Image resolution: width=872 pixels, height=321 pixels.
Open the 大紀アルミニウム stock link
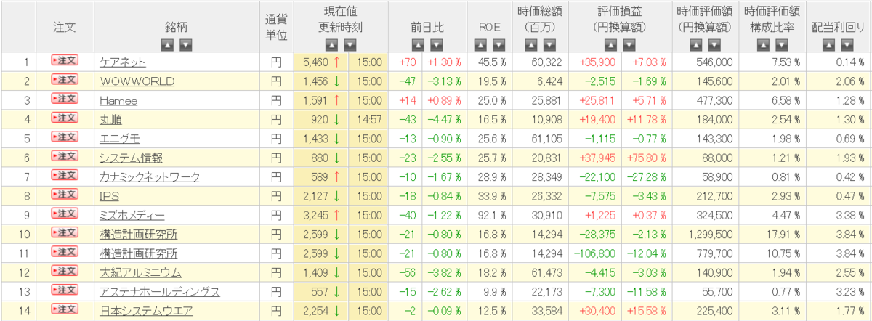140,272
